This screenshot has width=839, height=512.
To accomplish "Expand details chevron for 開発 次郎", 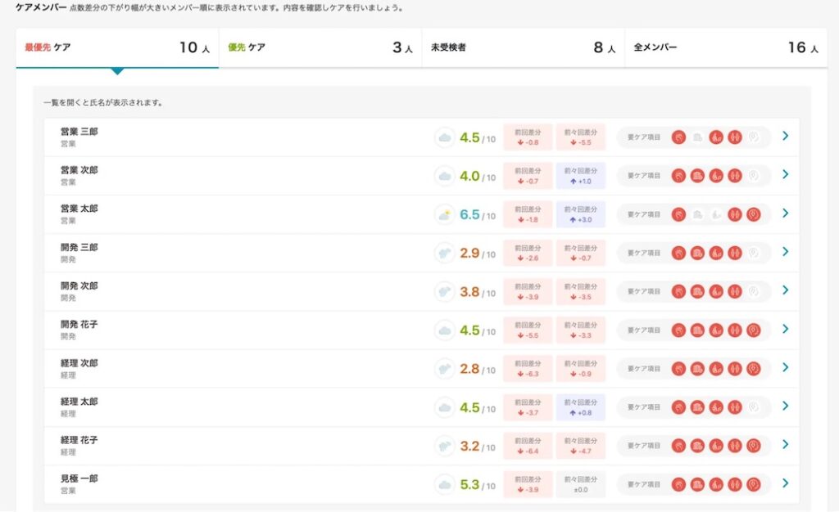I will (x=785, y=290).
